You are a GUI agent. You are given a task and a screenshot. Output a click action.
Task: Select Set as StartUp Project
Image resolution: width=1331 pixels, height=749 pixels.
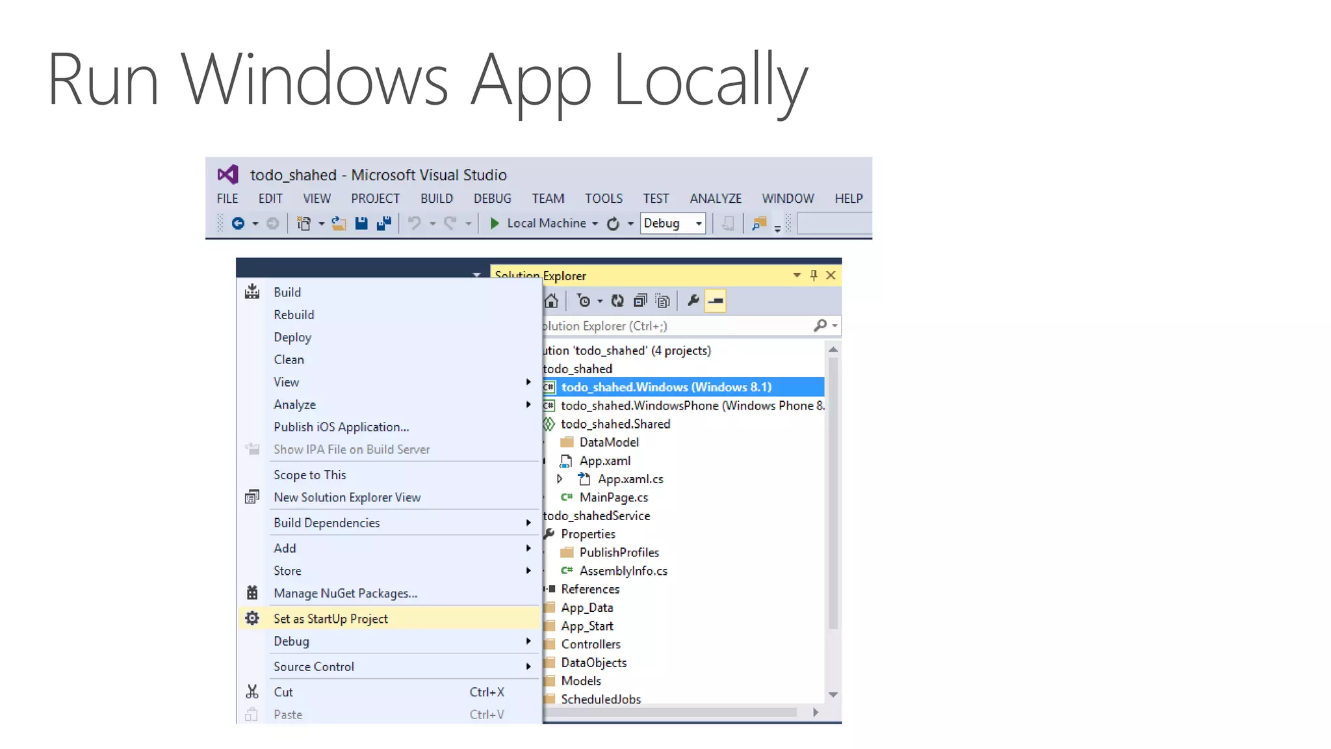coord(331,618)
